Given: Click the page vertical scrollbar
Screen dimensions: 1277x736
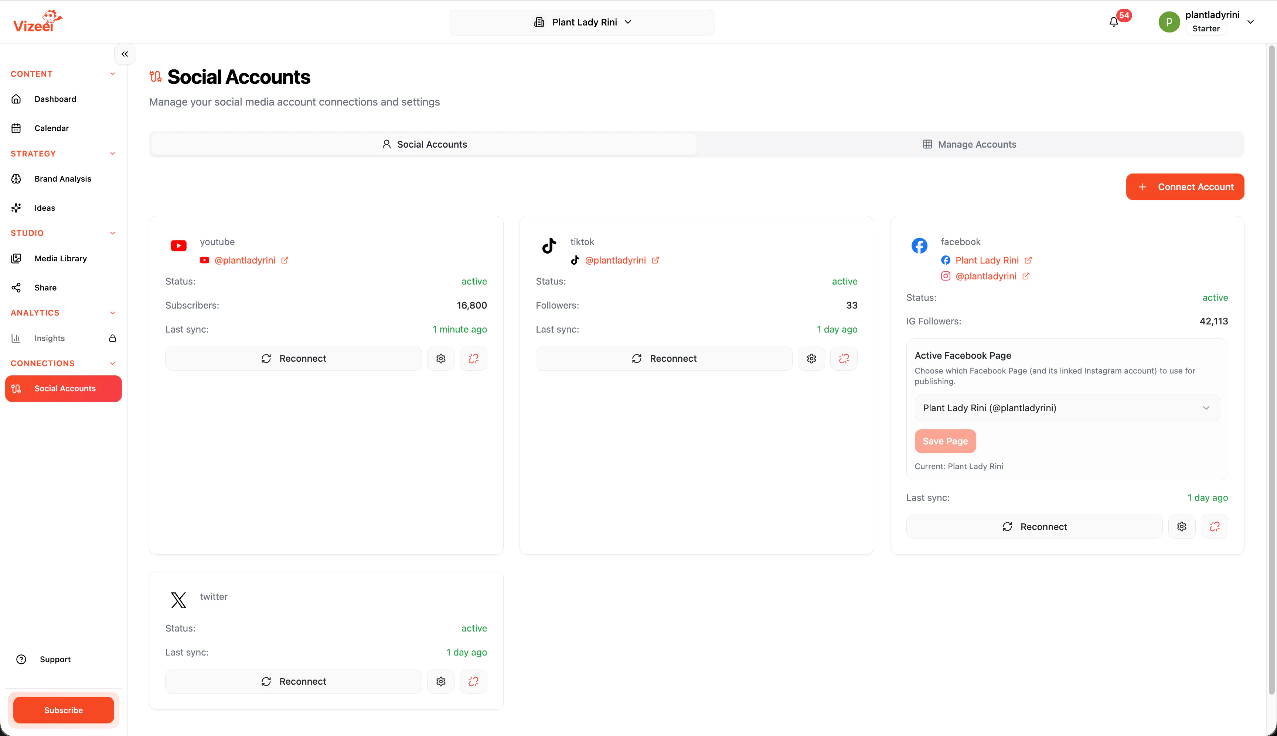Looking at the screenshot, I should click(1271, 370).
